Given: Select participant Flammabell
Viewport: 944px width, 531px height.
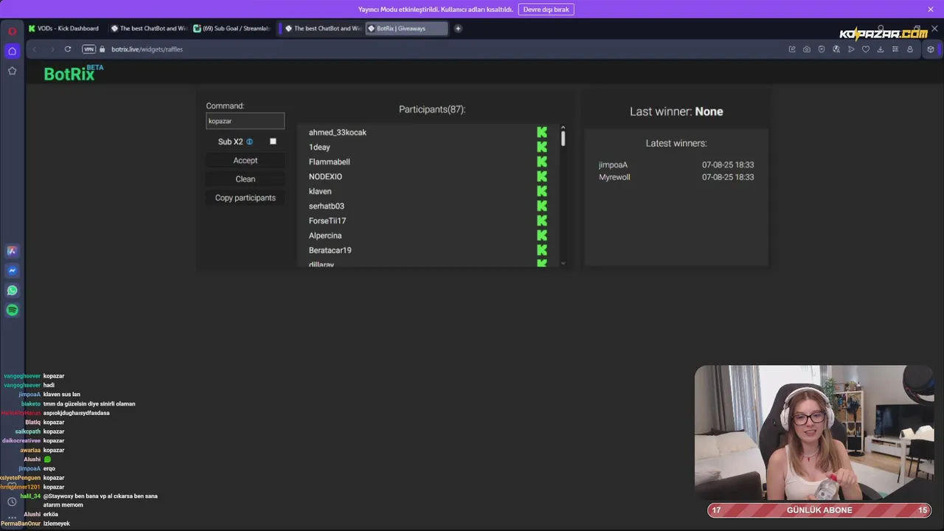Looking at the screenshot, I should (329, 162).
